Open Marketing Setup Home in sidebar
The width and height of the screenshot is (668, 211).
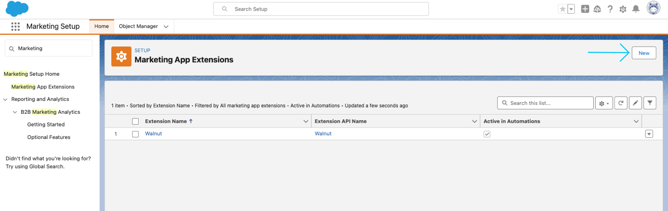click(32, 74)
